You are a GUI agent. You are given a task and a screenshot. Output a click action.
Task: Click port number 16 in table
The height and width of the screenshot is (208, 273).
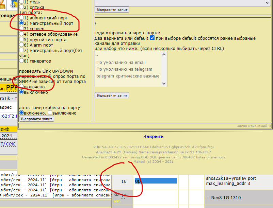[x=124, y=181]
